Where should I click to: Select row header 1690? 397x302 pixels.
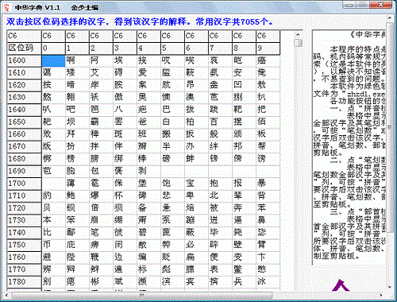[25, 171]
